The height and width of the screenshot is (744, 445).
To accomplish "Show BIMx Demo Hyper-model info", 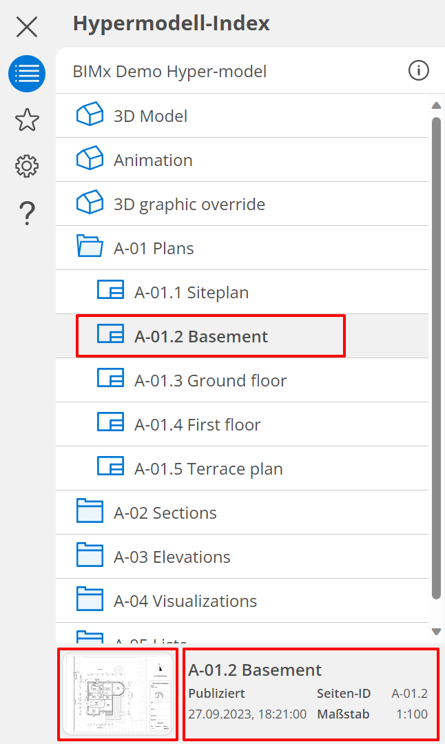I will point(418,70).
